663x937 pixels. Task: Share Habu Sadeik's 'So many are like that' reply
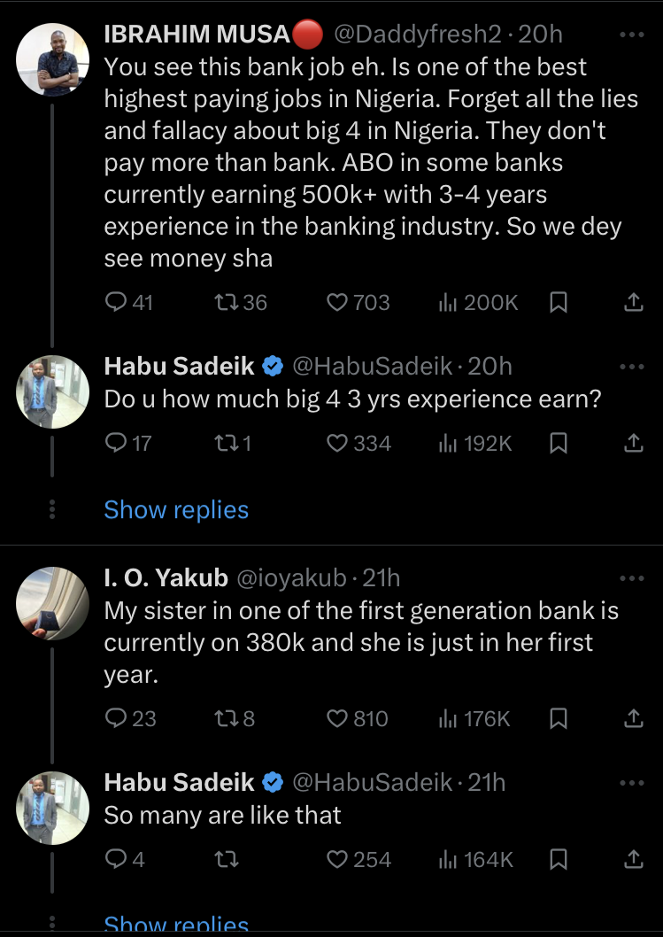coord(633,859)
